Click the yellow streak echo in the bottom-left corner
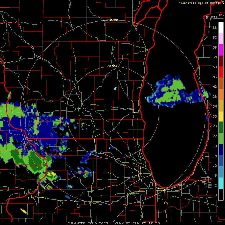 [23, 211]
